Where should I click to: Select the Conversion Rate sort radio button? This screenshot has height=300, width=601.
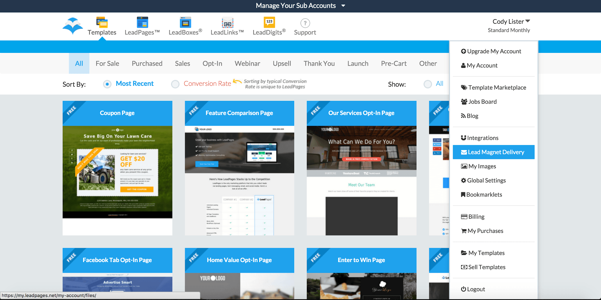175,84
